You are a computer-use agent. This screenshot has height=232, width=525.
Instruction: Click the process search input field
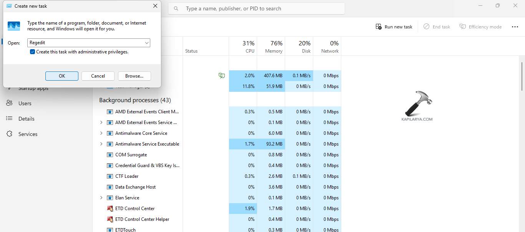click(x=256, y=8)
